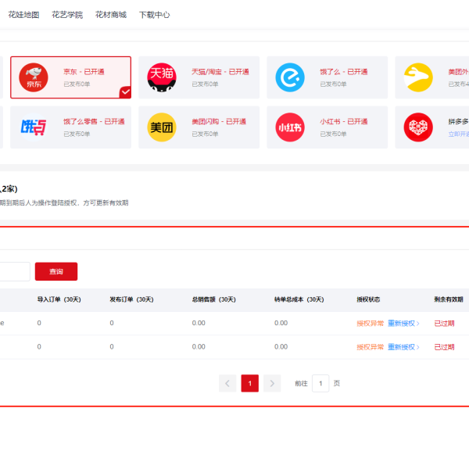This screenshot has width=469, height=469.
Task: Focus the search field beside 查询
Action: [14, 271]
